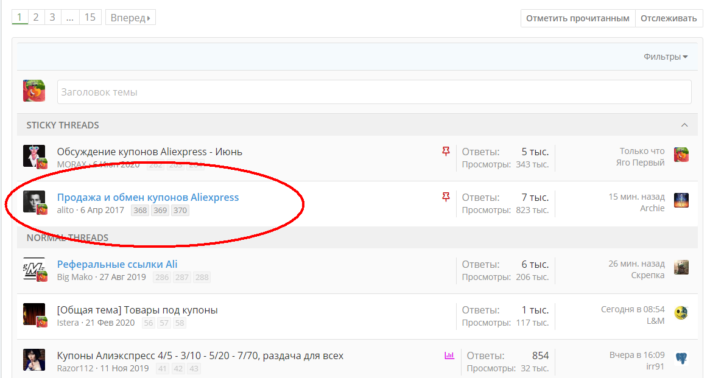Click Вчера в 16:09 last post time

637,355
